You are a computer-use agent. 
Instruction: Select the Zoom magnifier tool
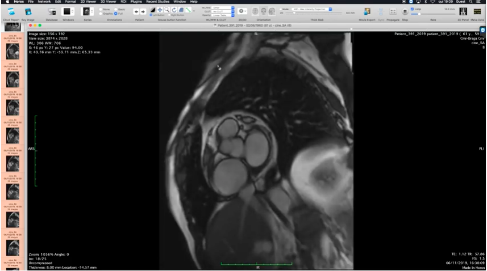[x=167, y=10]
